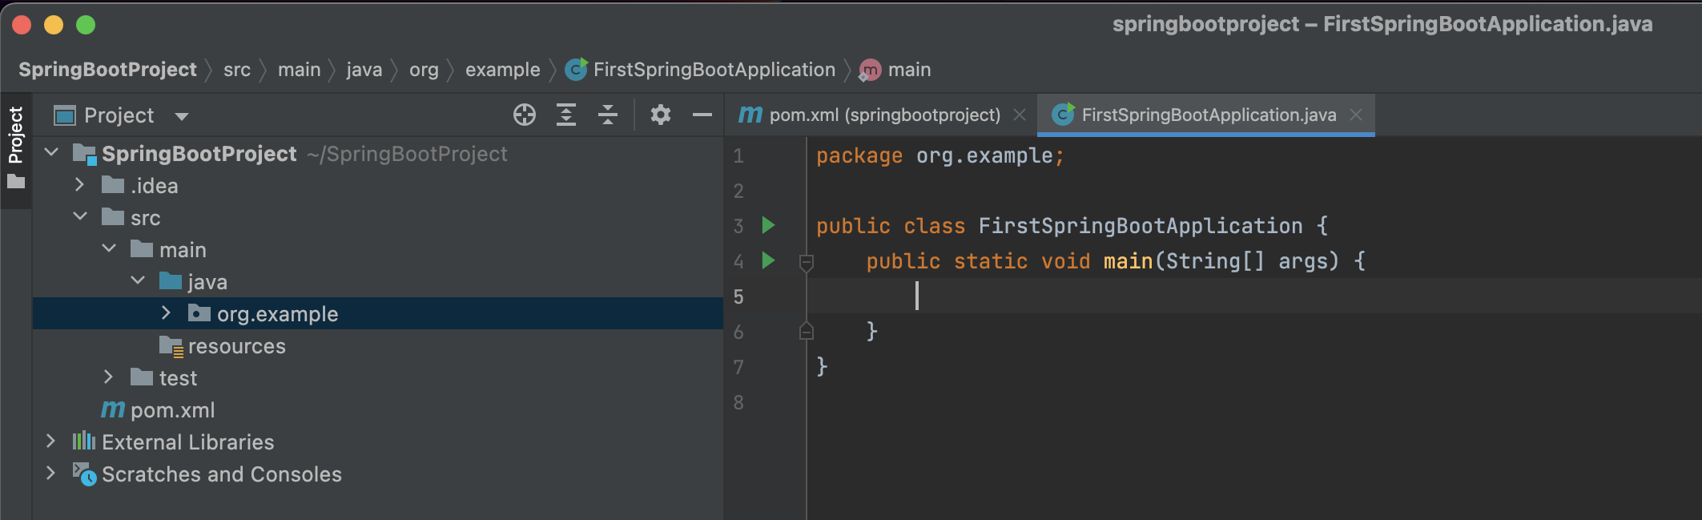The width and height of the screenshot is (1702, 520).
Task: Click the java source folder icon
Action: [x=171, y=281]
